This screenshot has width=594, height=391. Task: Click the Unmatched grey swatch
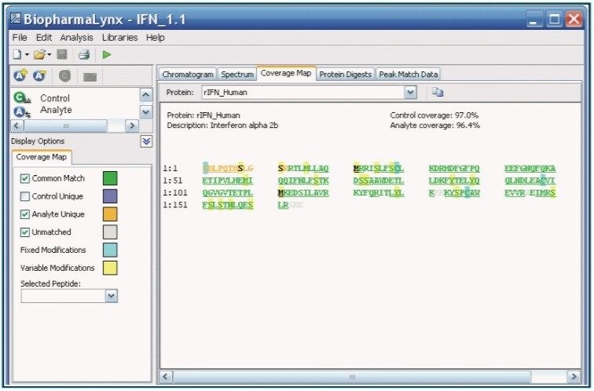click(110, 232)
